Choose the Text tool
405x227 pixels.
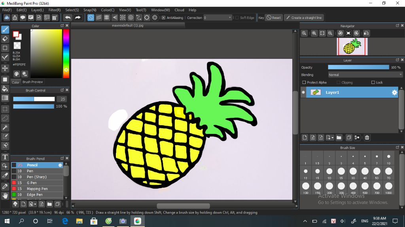5,157
